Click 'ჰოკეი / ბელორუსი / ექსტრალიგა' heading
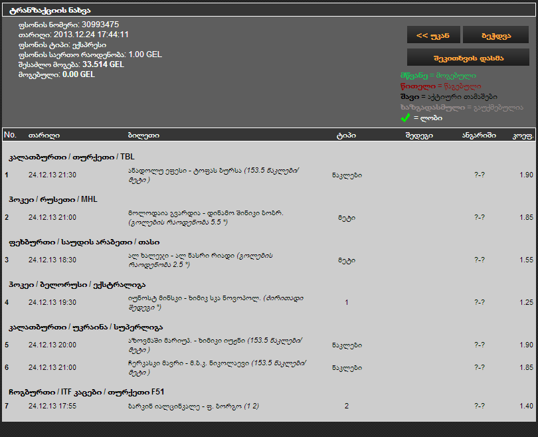The image size is (538, 437). click(x=77, y=284)
